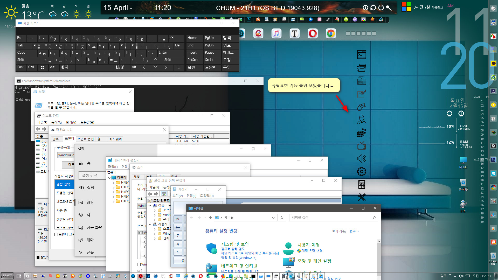The height and width of the screenshot is (280, 498).
Task: Open the 동작(A) menu in Disk Management
Action: (x=56, y=122)
